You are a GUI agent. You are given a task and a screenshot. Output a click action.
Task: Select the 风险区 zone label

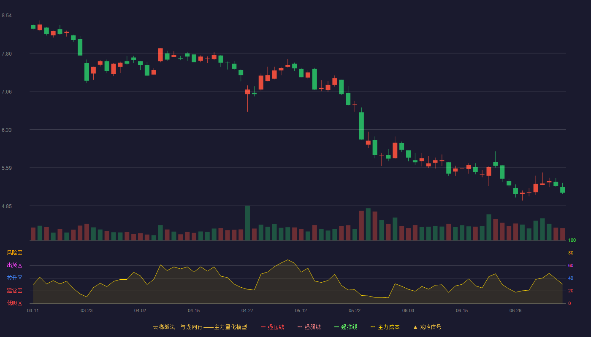pos(14,253)
